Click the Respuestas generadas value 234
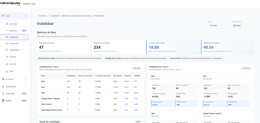The width and height of the screenshot is (260, 123). [x=97, y=47]
